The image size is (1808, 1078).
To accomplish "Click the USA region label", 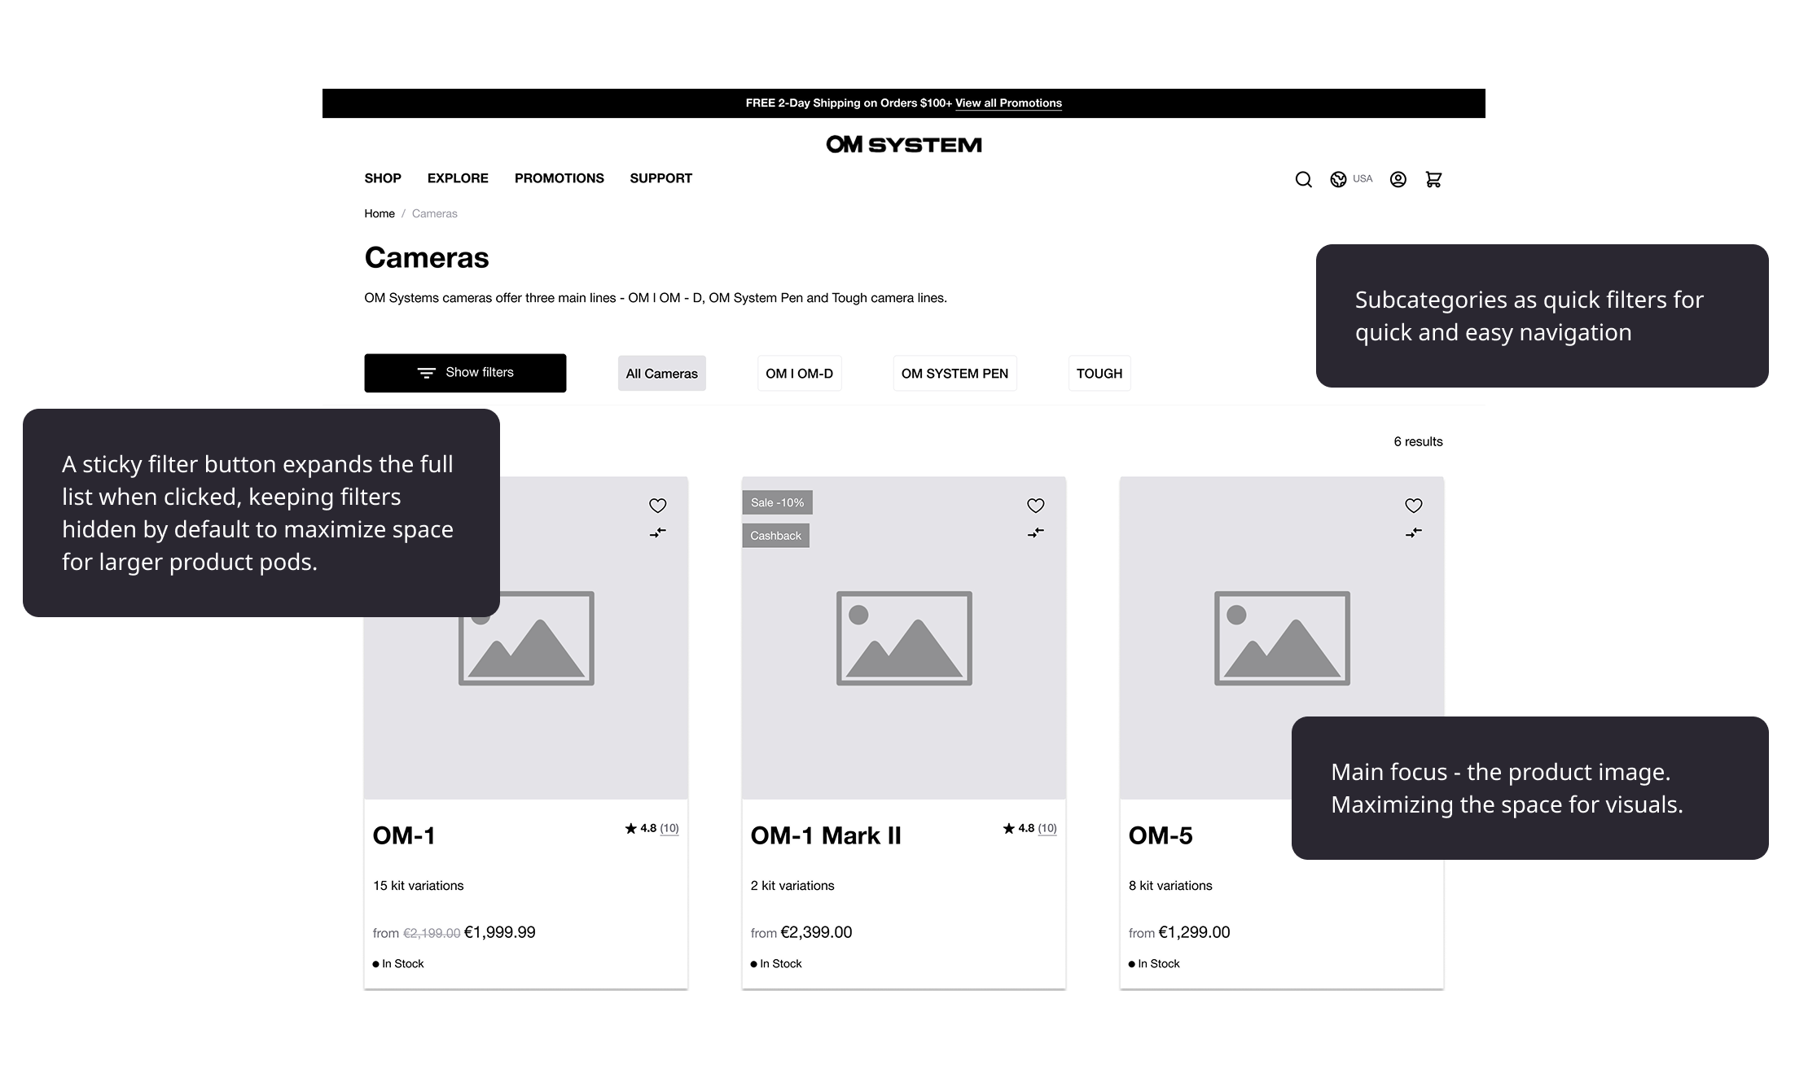I will (1362, 178).
